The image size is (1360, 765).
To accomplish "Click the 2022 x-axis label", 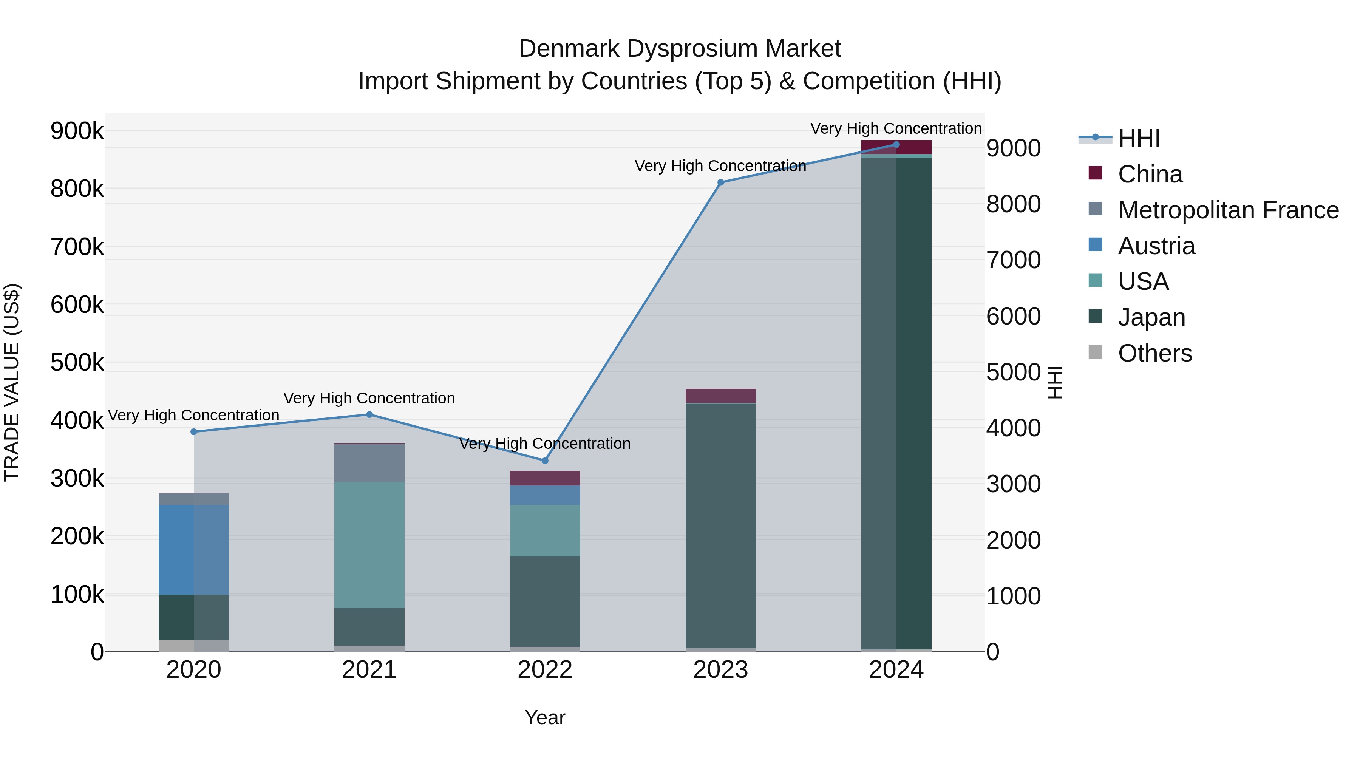I will [545, 670].
